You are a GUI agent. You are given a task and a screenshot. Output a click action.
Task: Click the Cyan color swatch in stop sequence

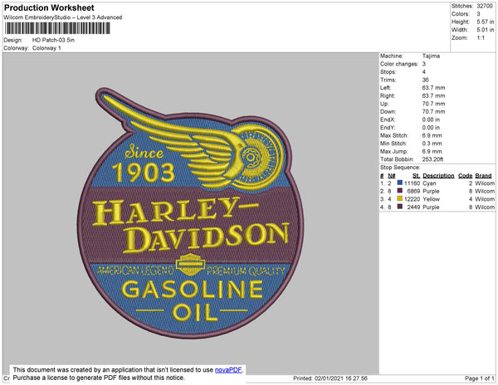coord(400,183)
